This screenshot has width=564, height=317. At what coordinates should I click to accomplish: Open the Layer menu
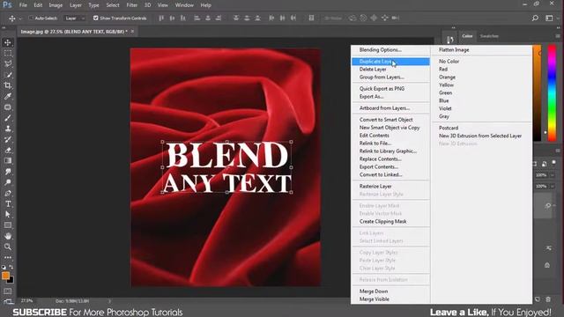click(76, 5)
